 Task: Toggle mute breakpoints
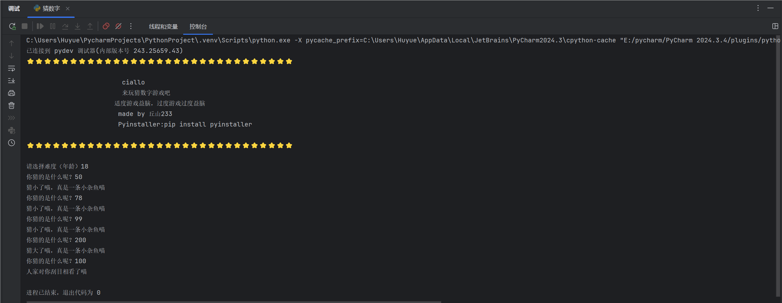point(118,26)
